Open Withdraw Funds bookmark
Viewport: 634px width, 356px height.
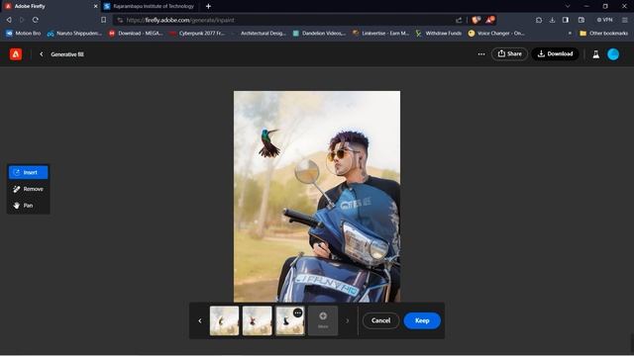coord(439,33)
